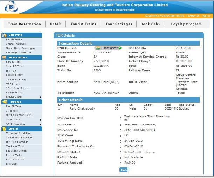This screenshot has width=214, height=178.
Task: Open the Book Cabs tab
Action: point(150,24)
